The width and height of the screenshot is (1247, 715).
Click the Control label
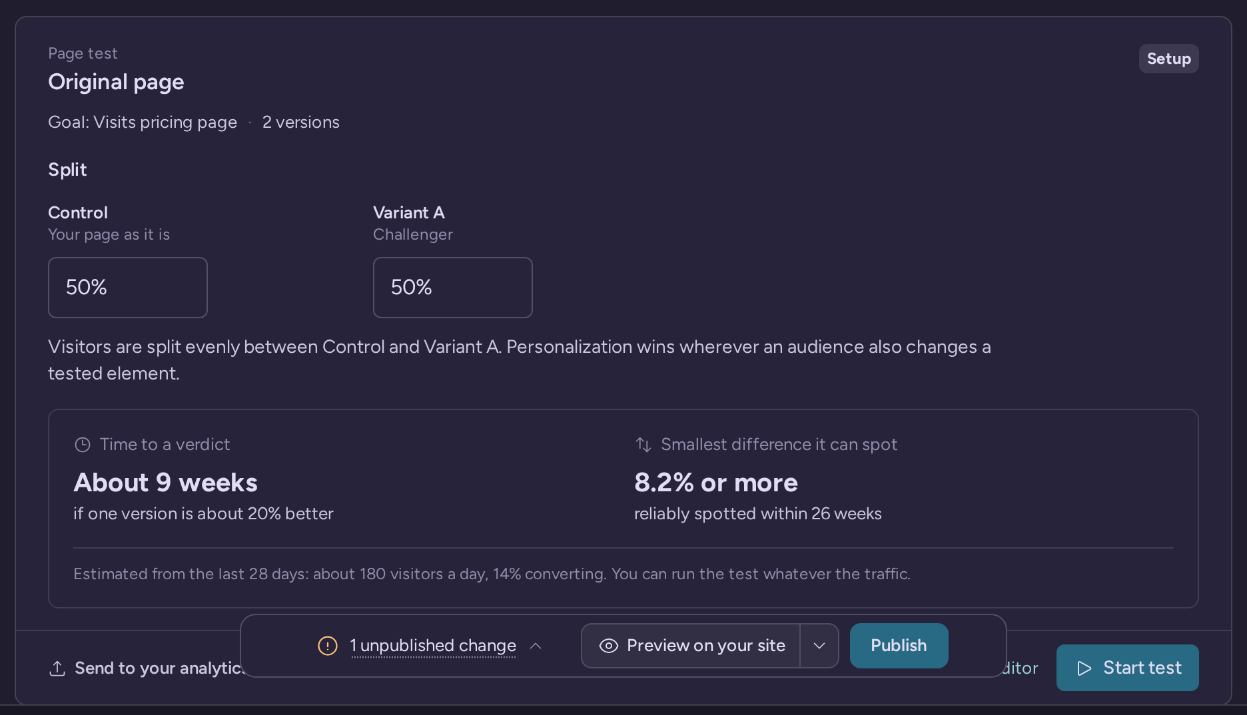[78, 213]
